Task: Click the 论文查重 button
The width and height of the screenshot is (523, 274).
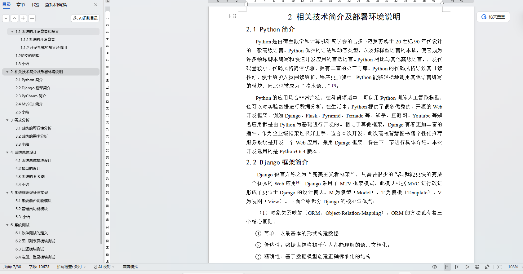Action: 493,17
